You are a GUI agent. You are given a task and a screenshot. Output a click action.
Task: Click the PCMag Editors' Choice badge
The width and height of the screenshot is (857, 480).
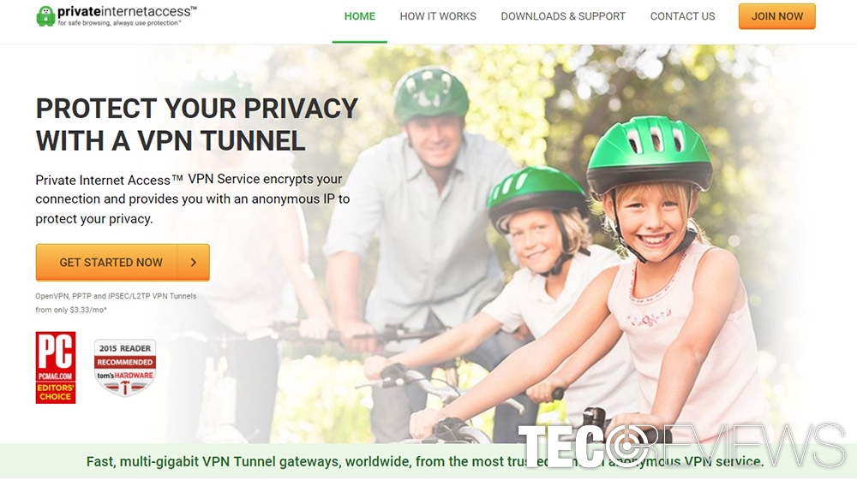coord(56,368)
